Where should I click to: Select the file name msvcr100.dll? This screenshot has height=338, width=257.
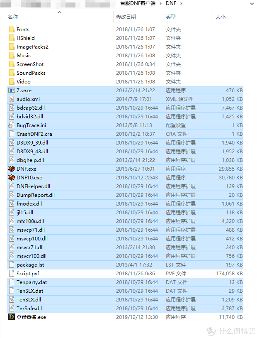coord(32,256)
